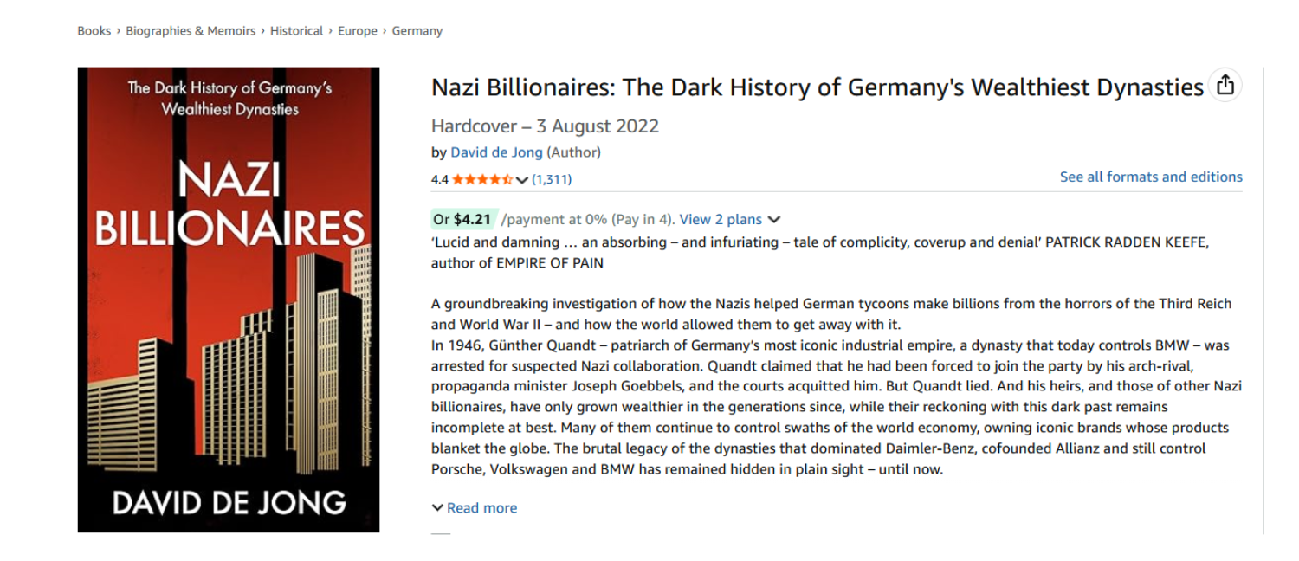Screen dimensions: 1299x561
Task: Open the View 2 plans link
Action: tap(721, 220)
